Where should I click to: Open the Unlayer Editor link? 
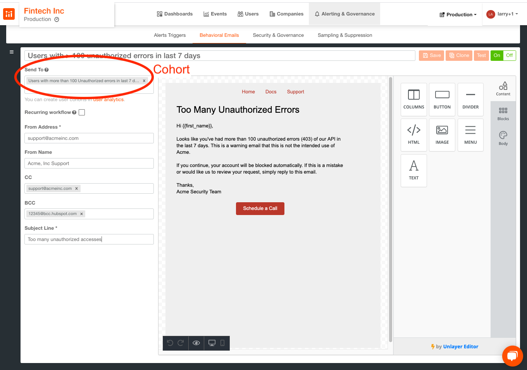[x=461, y=347]
